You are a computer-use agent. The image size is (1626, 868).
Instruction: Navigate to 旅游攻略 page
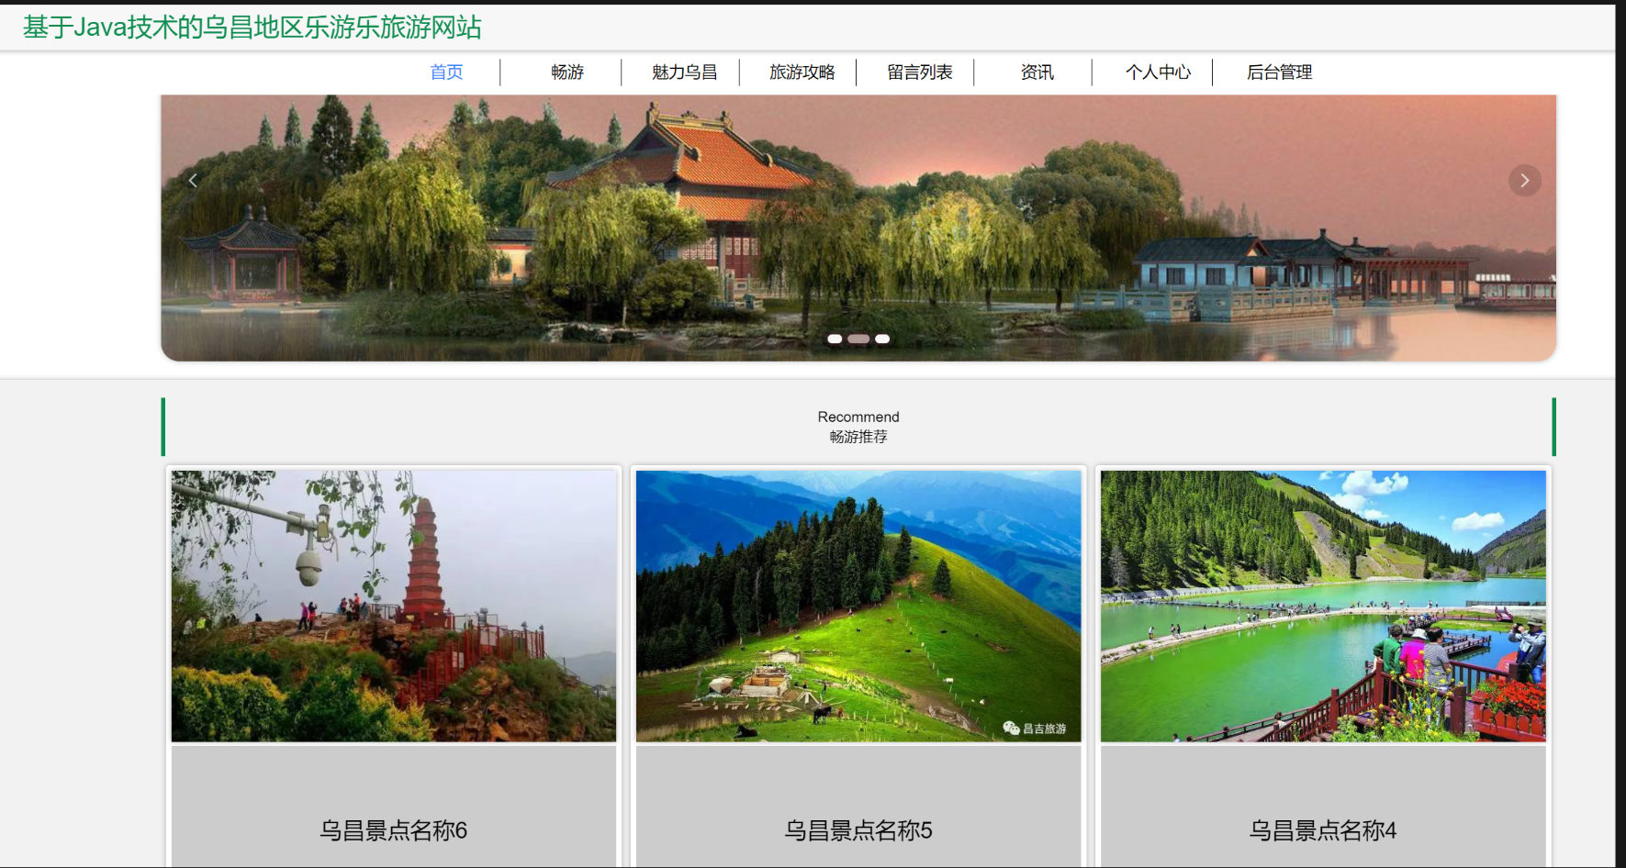[x=802, y=72]
